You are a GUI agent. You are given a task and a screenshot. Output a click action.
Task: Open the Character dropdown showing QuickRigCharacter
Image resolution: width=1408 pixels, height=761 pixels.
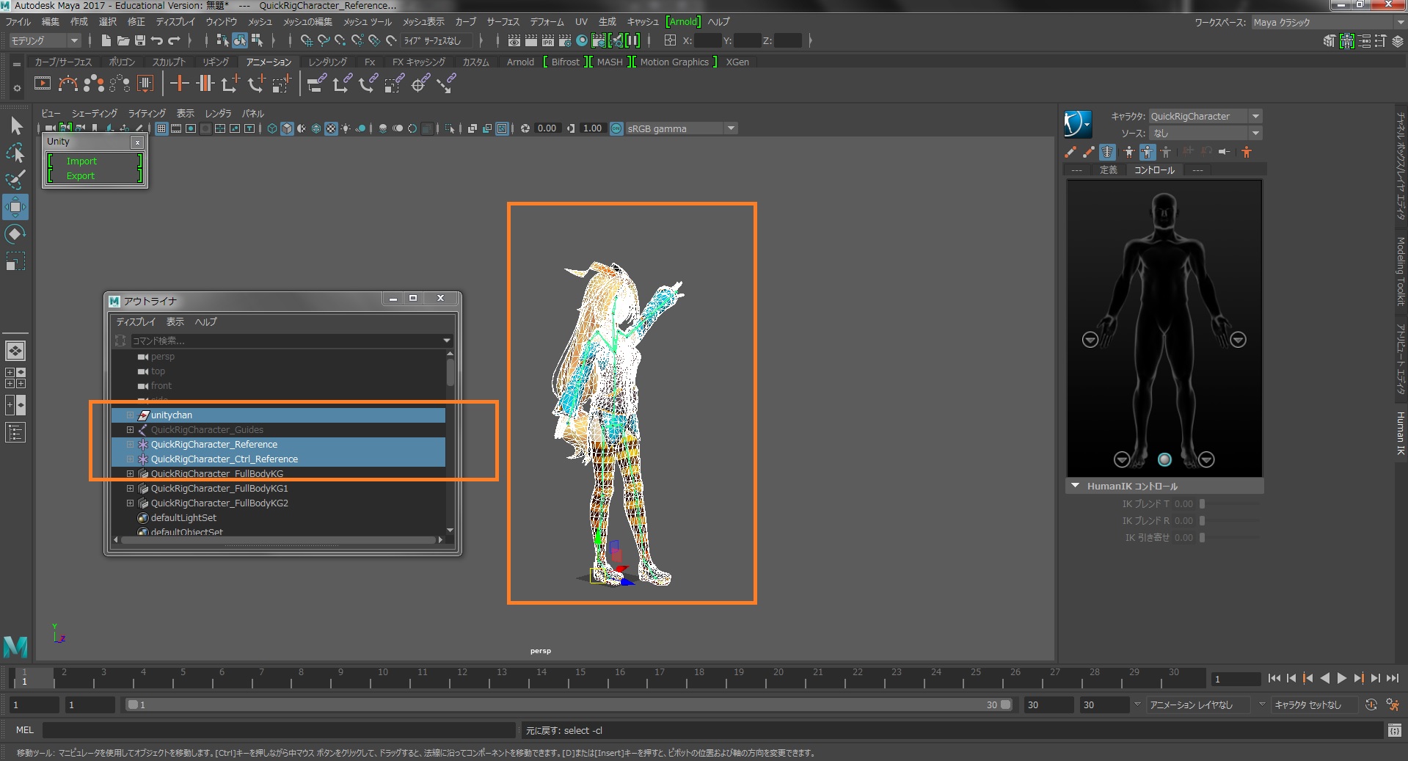pyautogui.click(x=1205, y=116)
